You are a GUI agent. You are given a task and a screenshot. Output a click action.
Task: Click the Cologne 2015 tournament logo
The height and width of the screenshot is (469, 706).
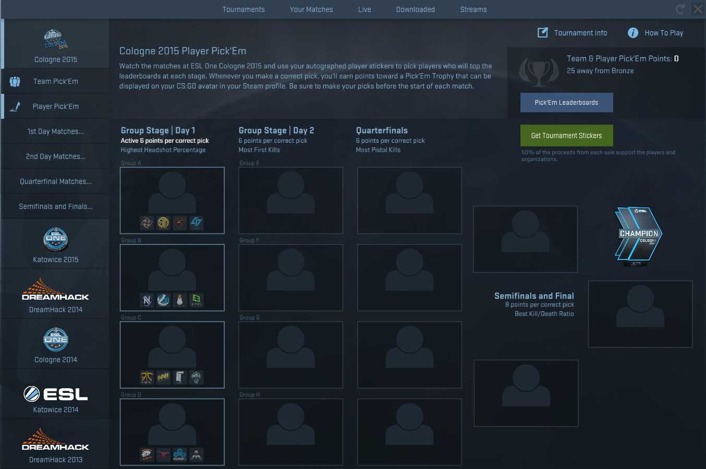coord(56,39)
